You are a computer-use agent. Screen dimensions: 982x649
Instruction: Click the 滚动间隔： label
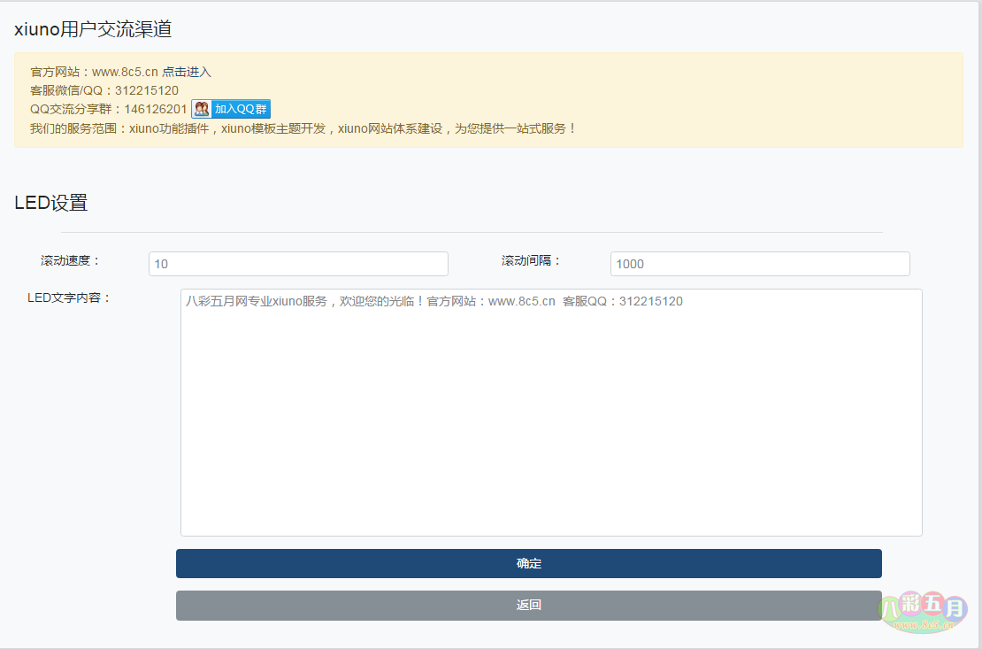click(x=531, y=261)
